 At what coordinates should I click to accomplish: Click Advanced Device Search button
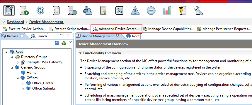116,29
